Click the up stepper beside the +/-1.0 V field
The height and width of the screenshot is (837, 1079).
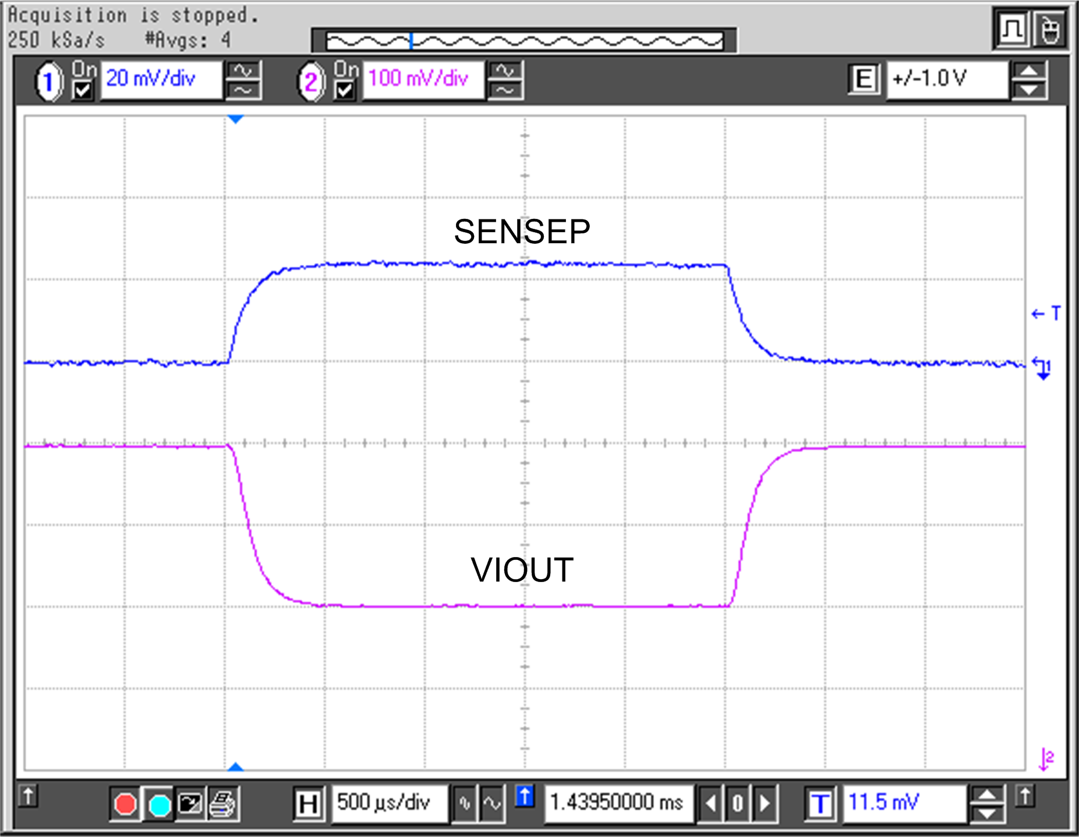pyautogui.click(x=1031, y=71)
